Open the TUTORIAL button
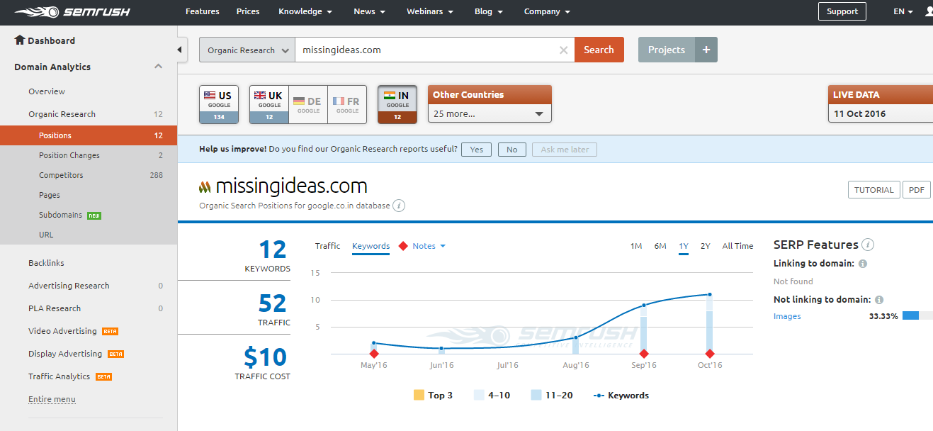Viewport: 933px width, 431px height. click(x=874, y=190)
